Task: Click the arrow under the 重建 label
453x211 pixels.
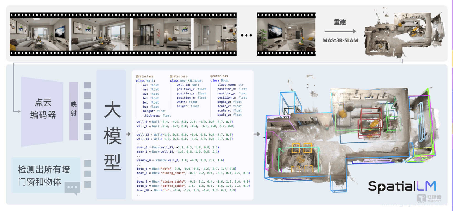Action: pyautogui.click(x=340, y=31)
